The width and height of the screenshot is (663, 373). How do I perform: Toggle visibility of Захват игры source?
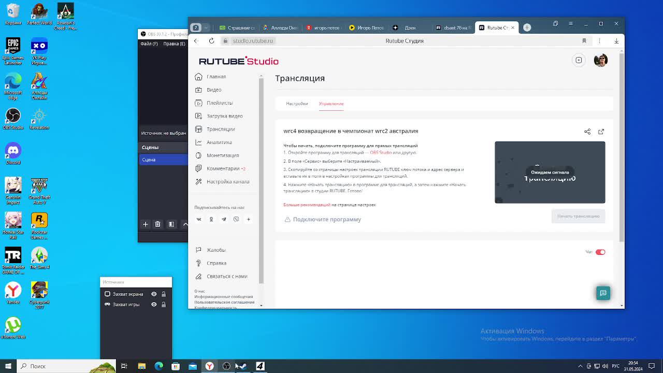pos(154,304)
